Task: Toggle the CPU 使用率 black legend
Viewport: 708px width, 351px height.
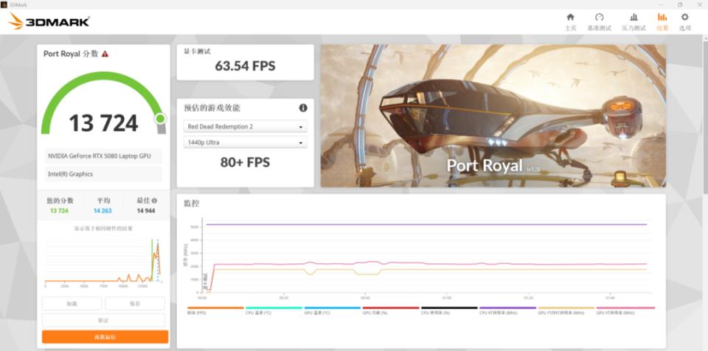Action: tap(449, 310)
